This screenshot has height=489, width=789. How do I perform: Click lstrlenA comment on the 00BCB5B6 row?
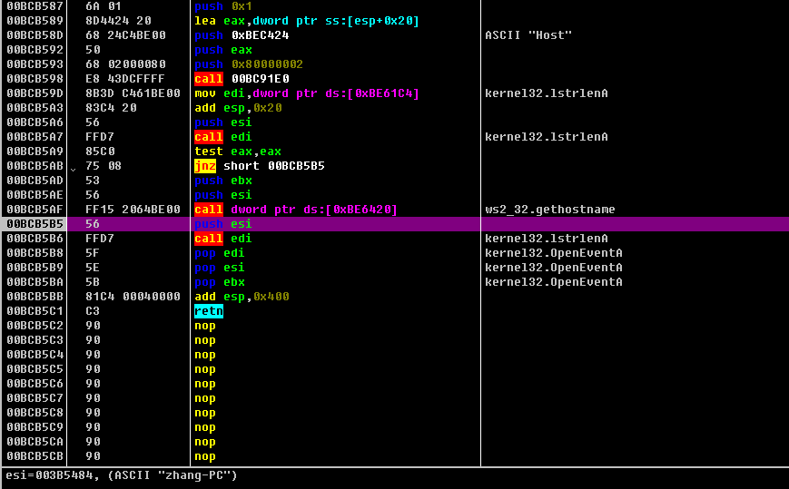(x=547, y=239)
